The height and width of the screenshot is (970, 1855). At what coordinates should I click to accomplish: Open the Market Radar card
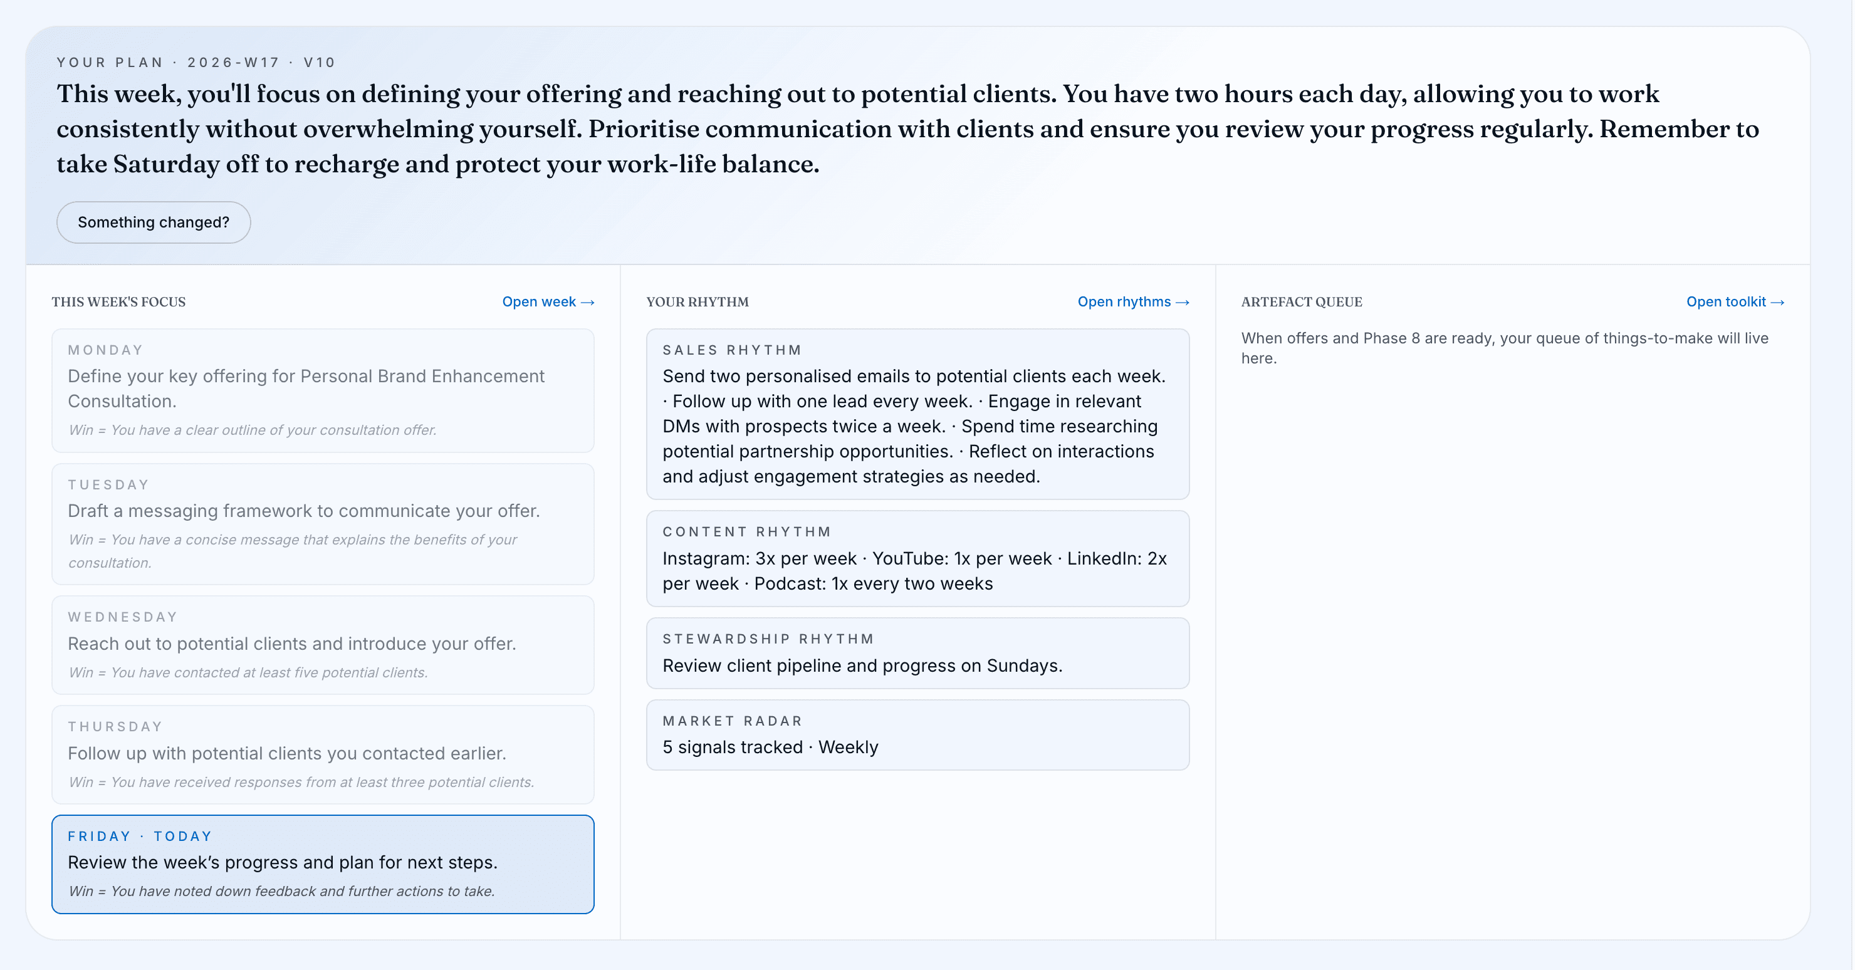[917, 734]
